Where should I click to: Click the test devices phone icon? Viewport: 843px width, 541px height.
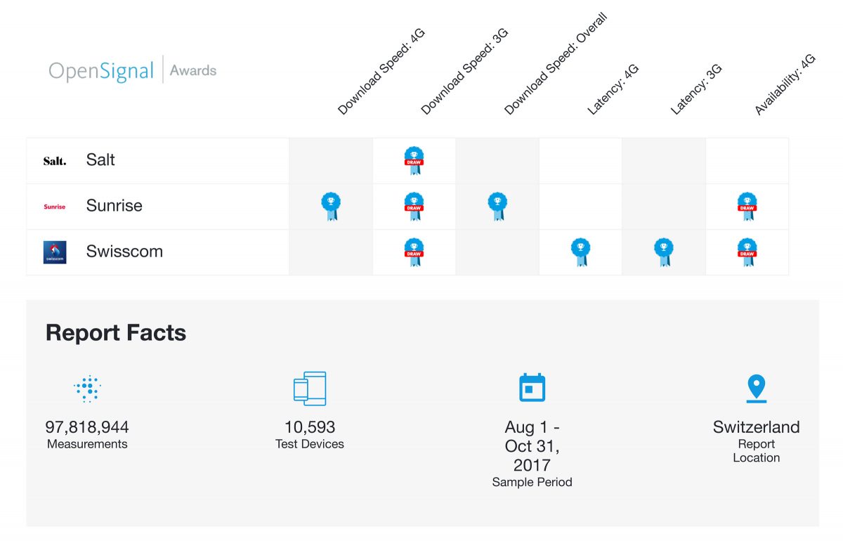coord(310,389)
